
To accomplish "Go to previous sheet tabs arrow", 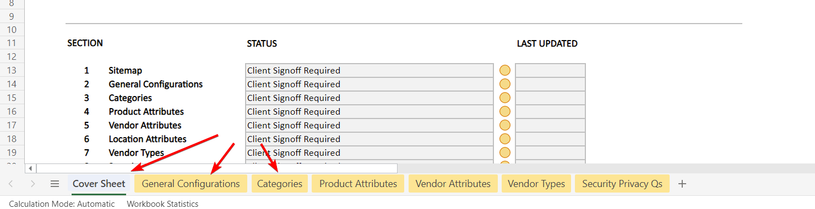I will [11, 184].
